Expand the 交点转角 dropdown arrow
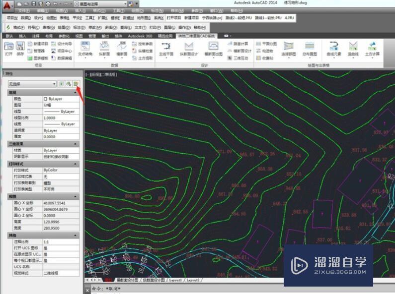395x294 pixels. click(85, 58)
